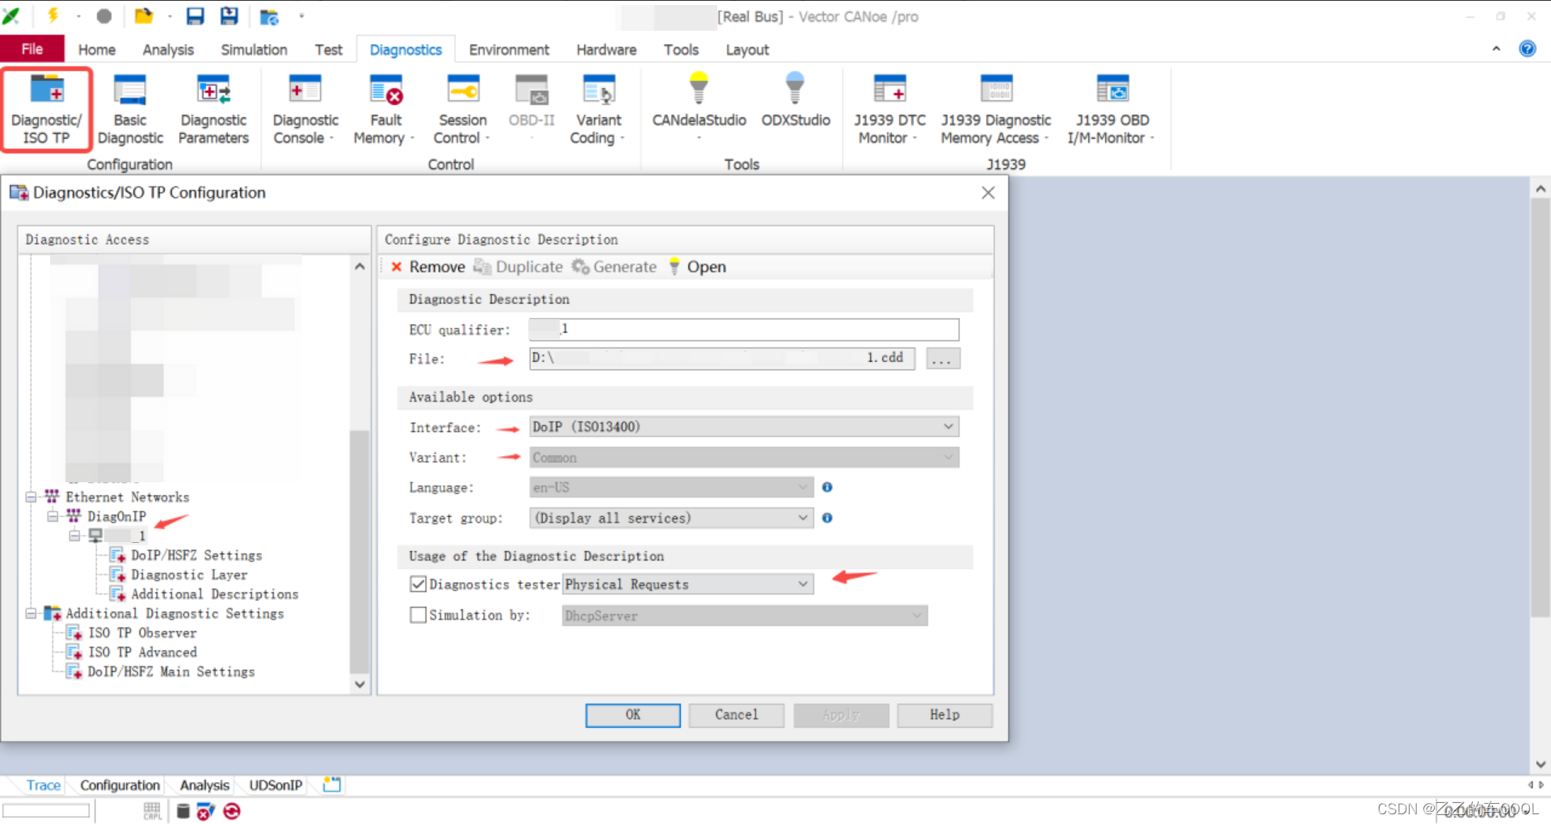
Task: Click the Cancel button
Action: coord(736,715)
